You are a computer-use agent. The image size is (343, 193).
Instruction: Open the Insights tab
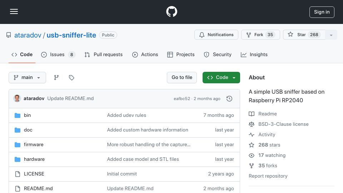(x=254, y=54)
